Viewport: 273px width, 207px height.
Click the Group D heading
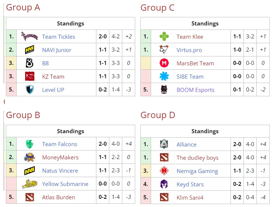[x=158, y=115]
